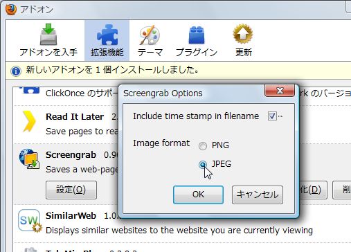The height and width of the screenshot is (252, 351).
Task: Switch to the 拡張機能 Extensions tab
Action: tap(107, 41)
